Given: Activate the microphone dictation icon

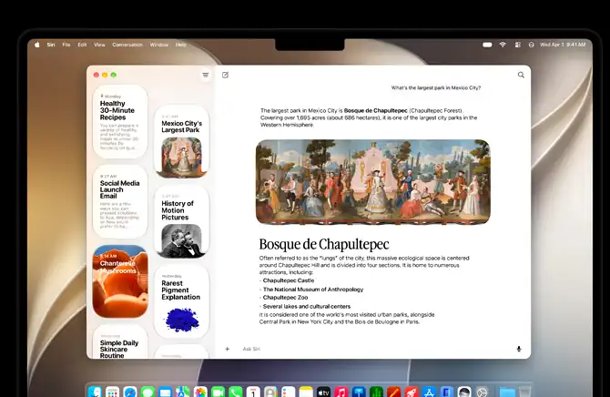Looking at the screenshot, I should [x=519, y=349].
